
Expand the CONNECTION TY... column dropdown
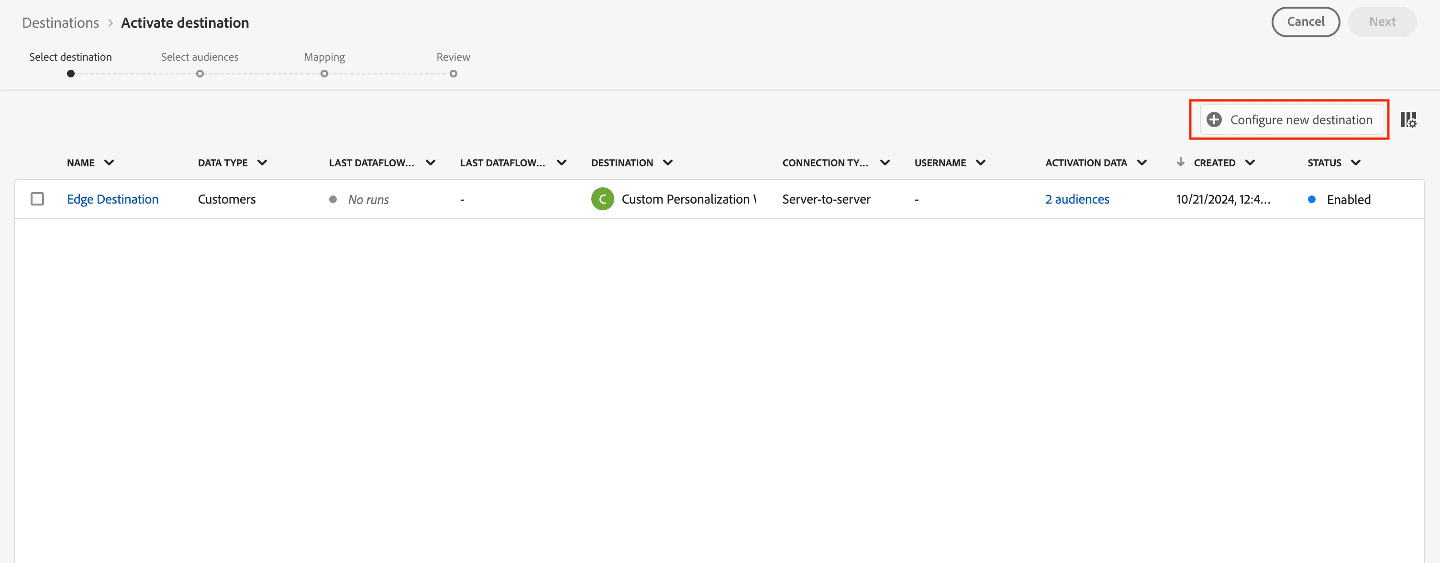[x=885, y=162]
